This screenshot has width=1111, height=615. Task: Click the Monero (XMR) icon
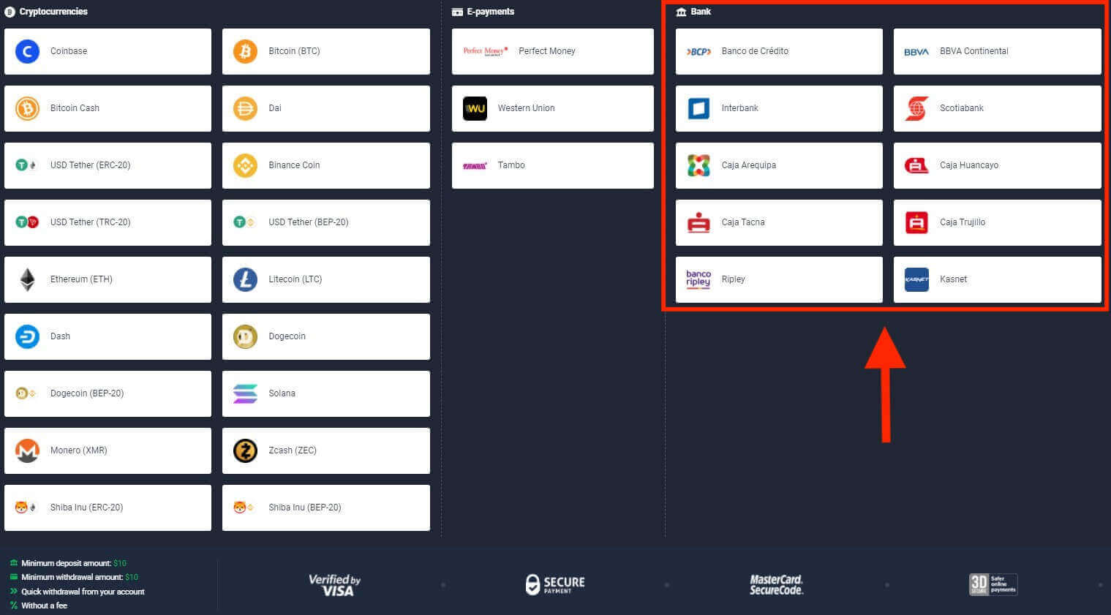[x=27, y=450]
